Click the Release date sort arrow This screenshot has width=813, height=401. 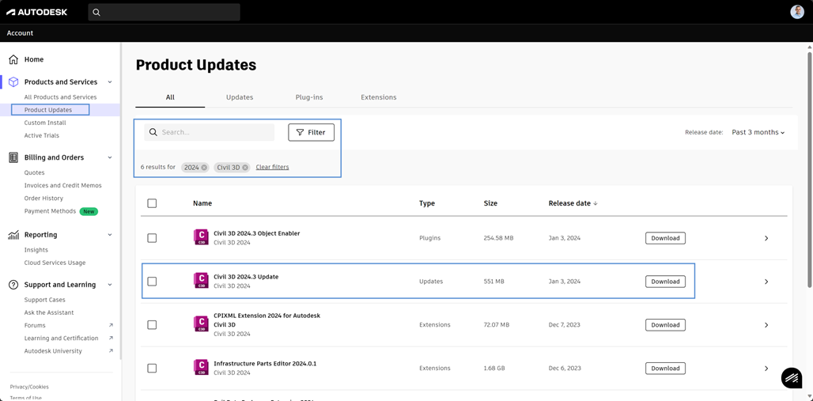(x=596, y=204)
